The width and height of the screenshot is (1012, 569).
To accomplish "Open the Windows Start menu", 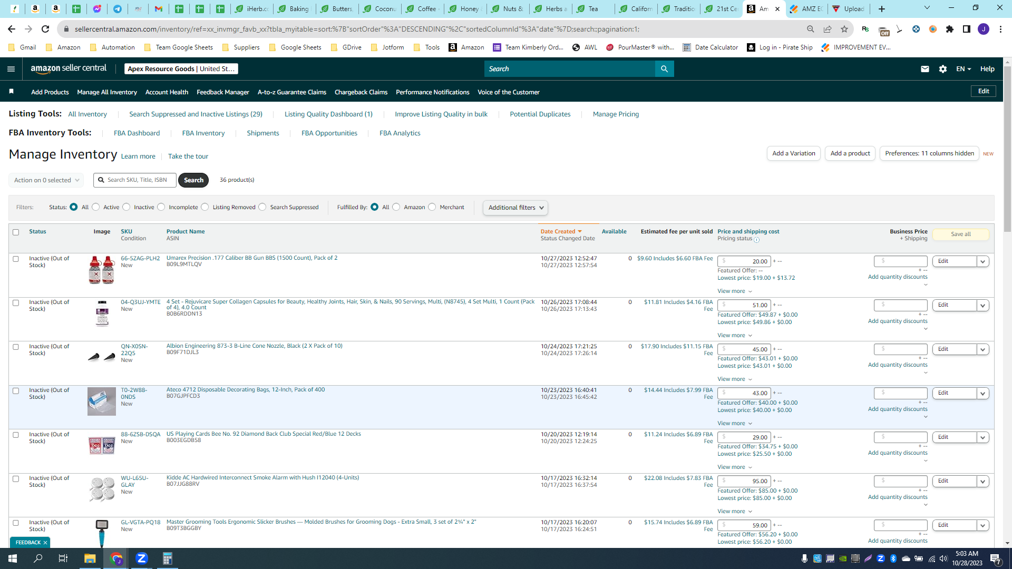I will (13, 558).
